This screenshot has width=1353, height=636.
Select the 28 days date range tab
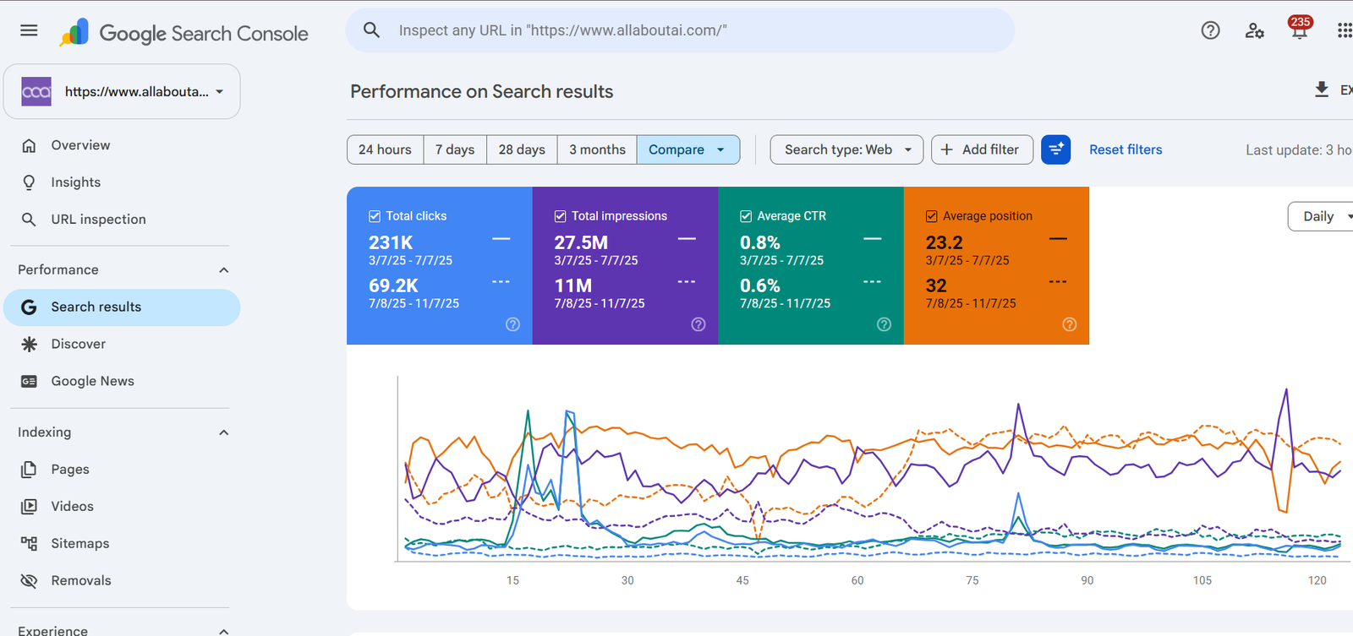click(522, 149)
